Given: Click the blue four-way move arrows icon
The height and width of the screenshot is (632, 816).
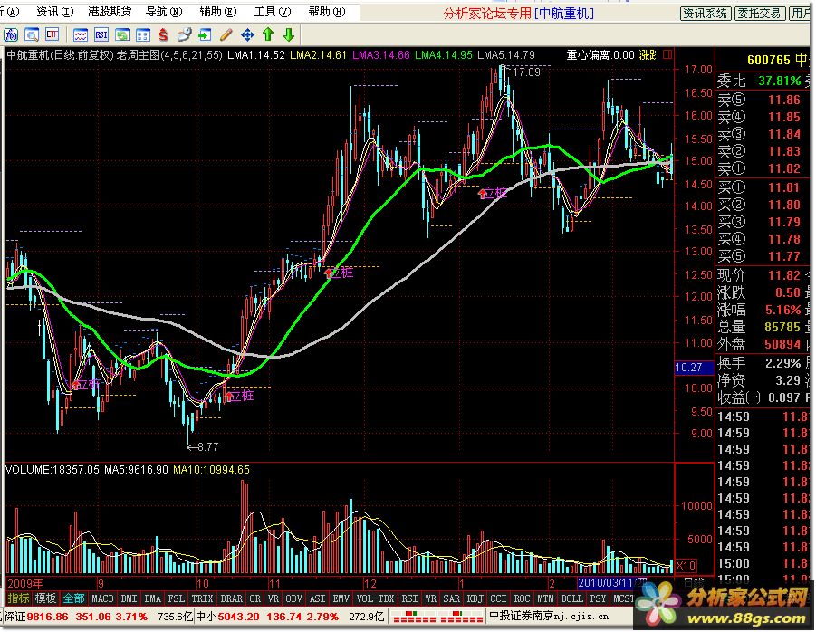Looking at the screenshot, I should tap(248, 34).
